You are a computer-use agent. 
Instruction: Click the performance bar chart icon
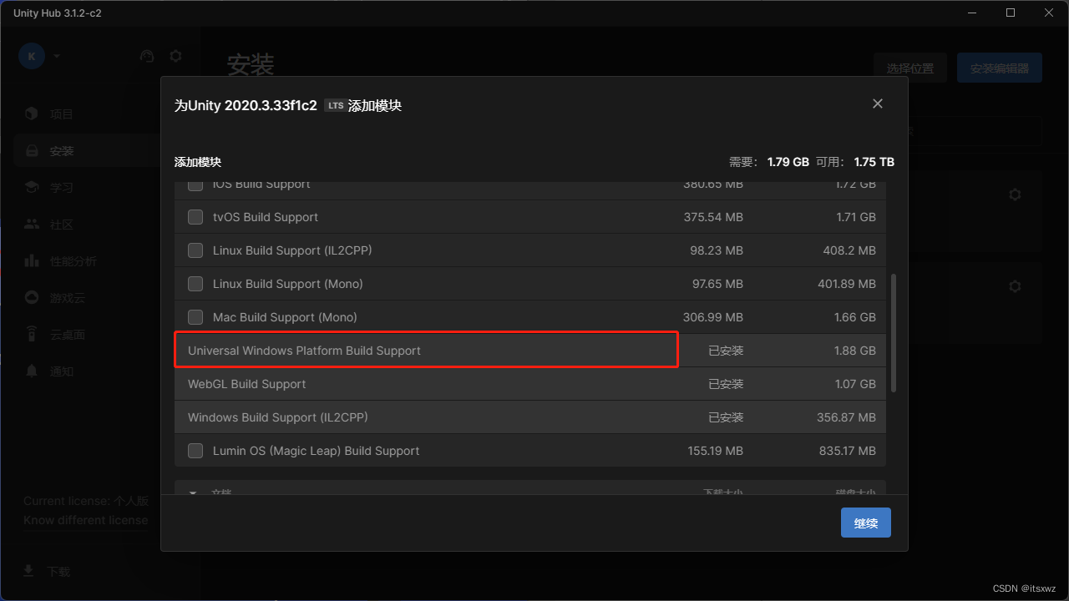pyautogui.click(x=32, y=260)
